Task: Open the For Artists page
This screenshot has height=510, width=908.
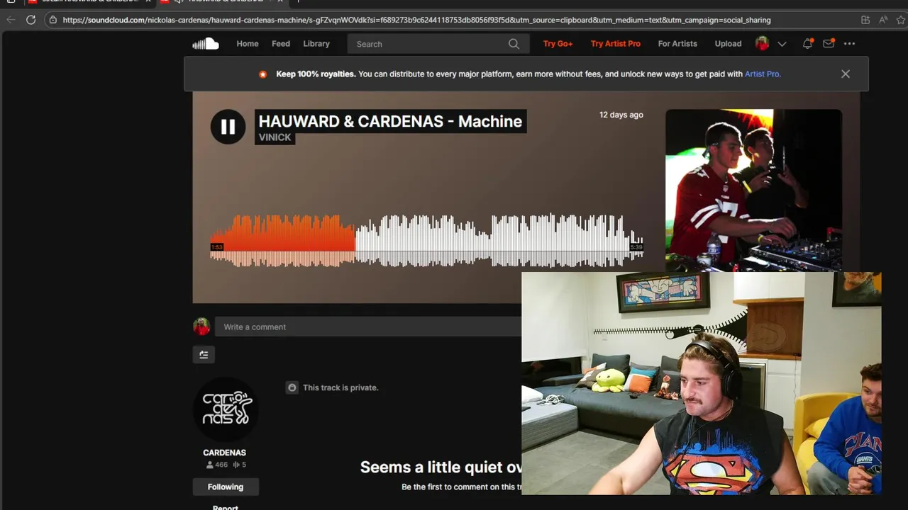Action: pos(677,44)
